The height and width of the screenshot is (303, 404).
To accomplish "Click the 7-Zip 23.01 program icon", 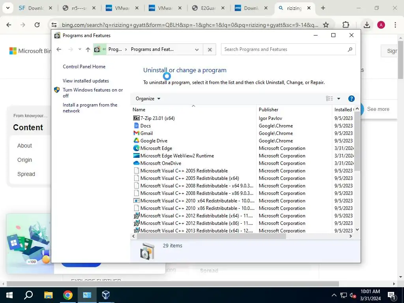I will (x=136, y=118).
